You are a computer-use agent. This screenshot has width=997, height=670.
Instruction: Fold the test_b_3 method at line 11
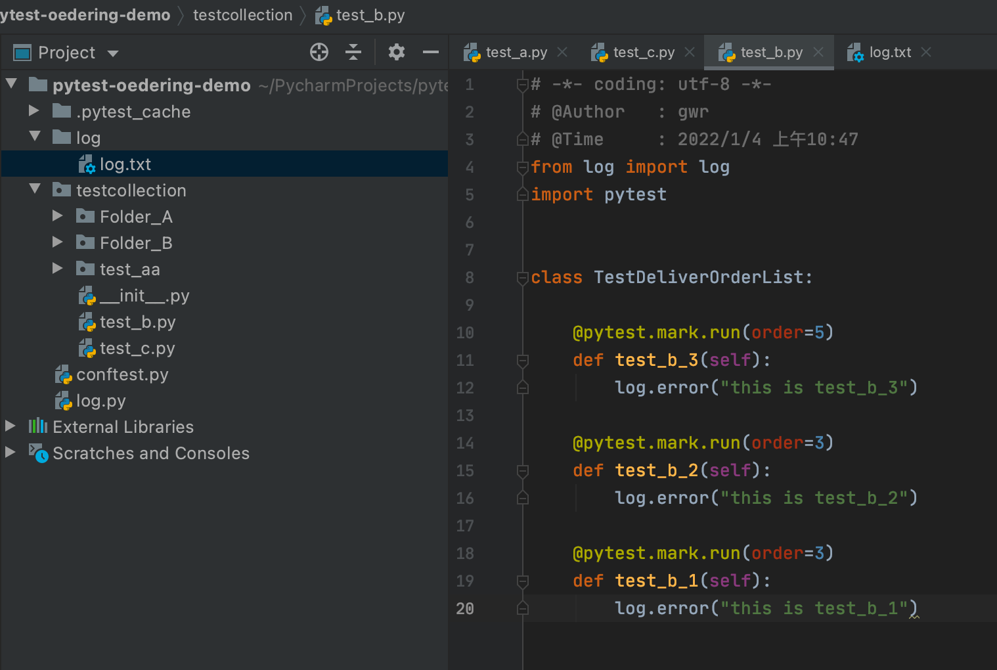click(x=523, y=360)
